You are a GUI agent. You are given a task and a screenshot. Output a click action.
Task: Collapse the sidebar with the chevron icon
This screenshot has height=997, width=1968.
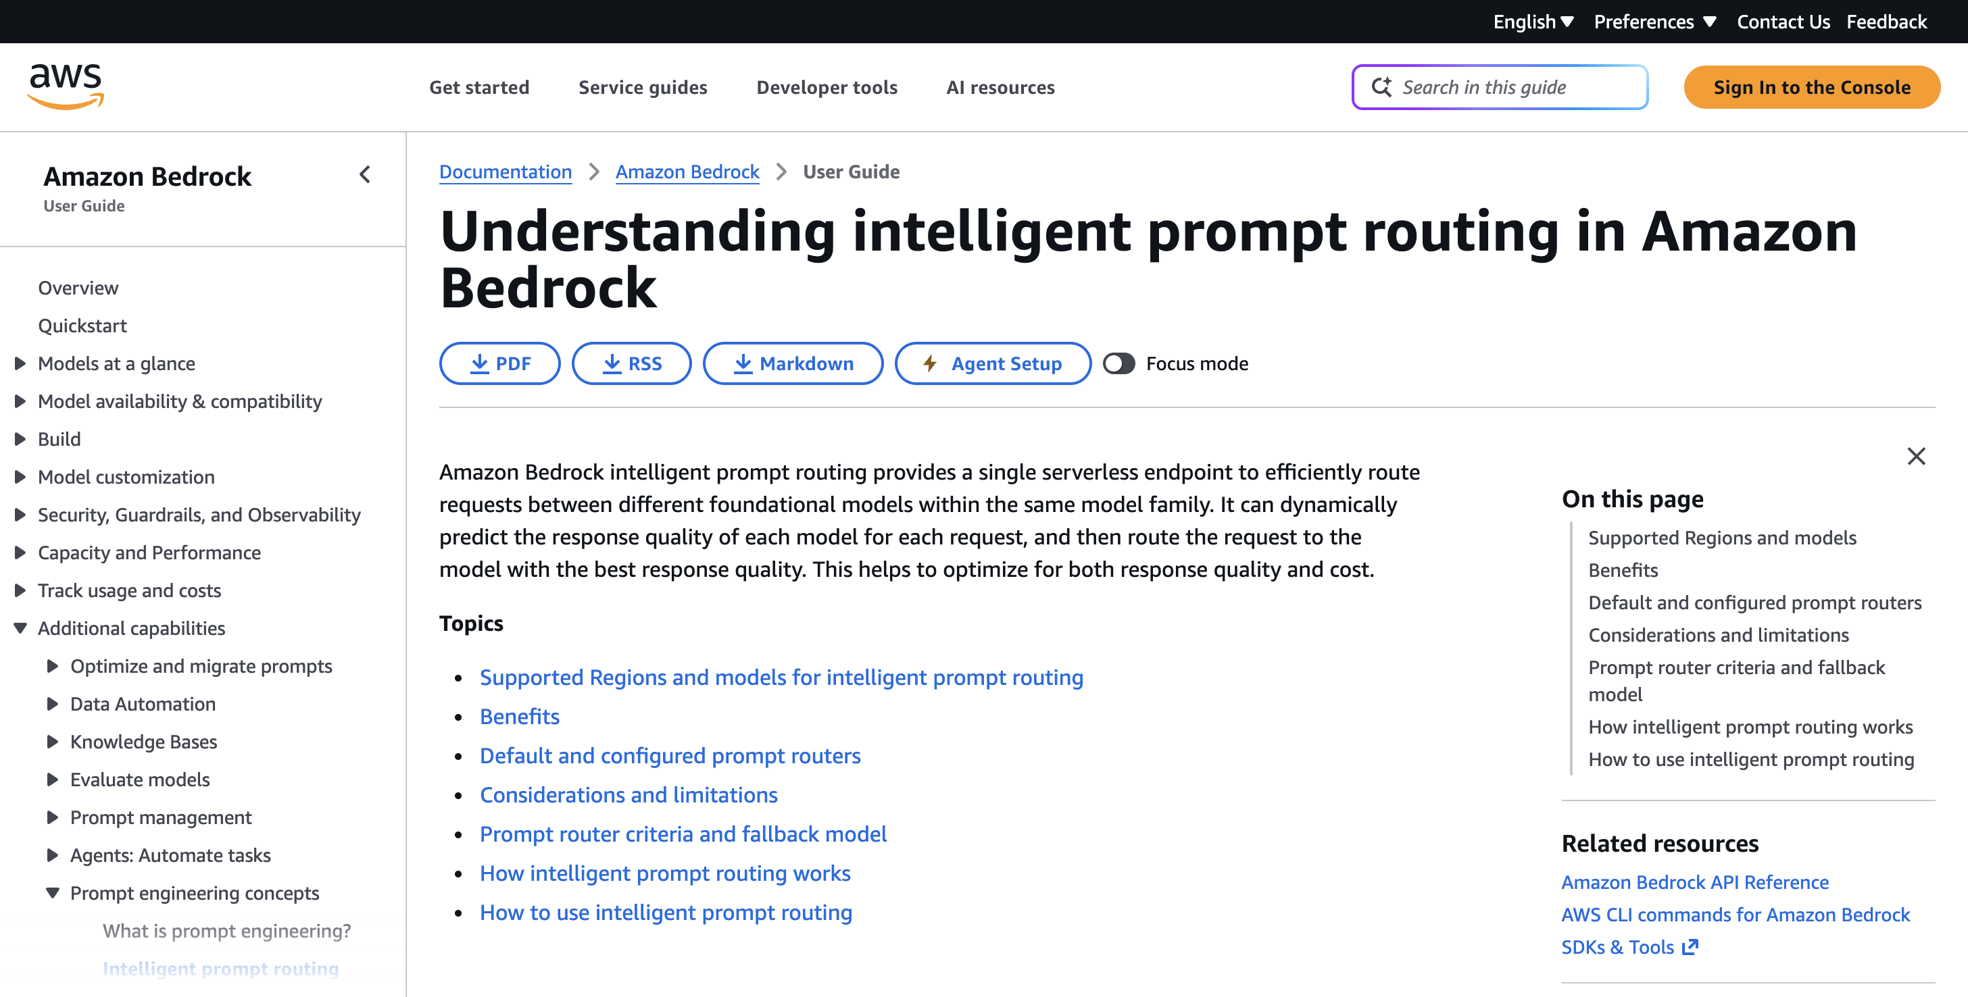tap(365, 175)
